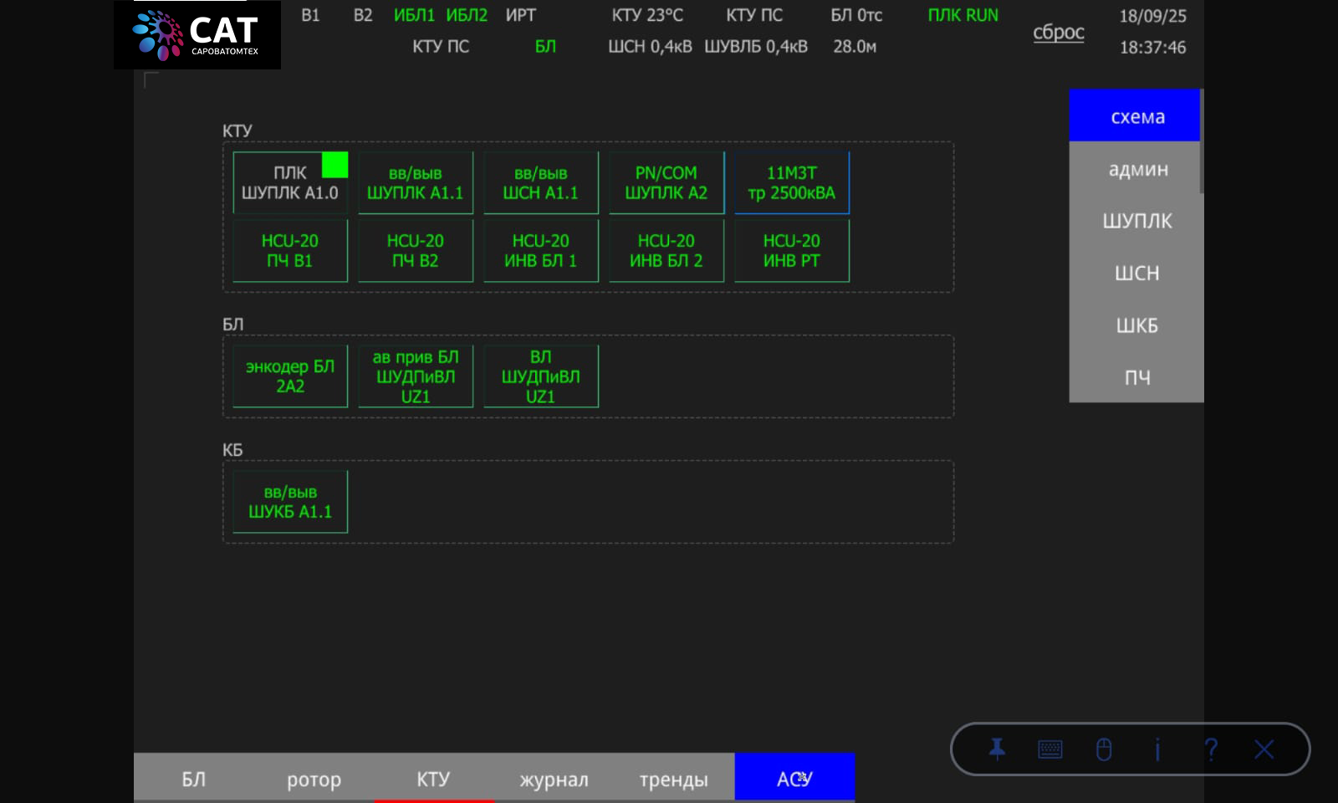This screenshot has width=1338, height=803.
Task: Select схема in the side menu
Action: (1136, 116)
